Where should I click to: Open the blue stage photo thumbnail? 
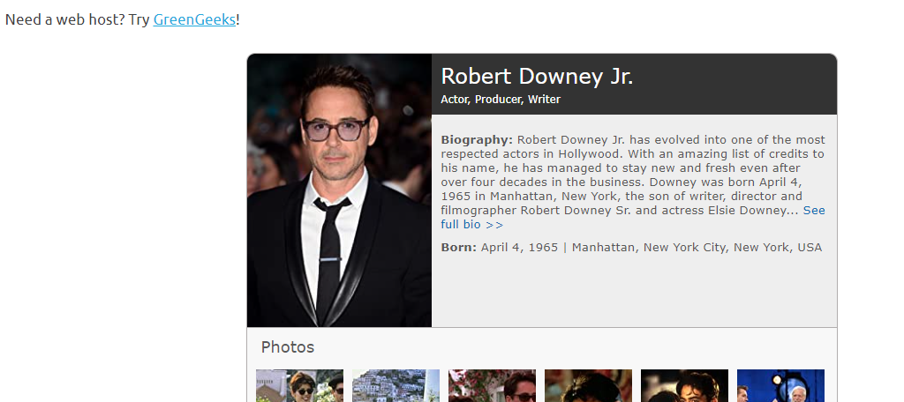(781, 386)
